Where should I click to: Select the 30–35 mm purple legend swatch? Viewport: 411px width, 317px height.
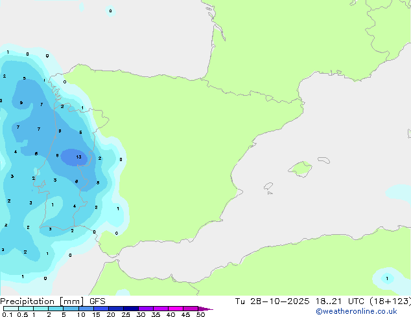pos(145,309)
